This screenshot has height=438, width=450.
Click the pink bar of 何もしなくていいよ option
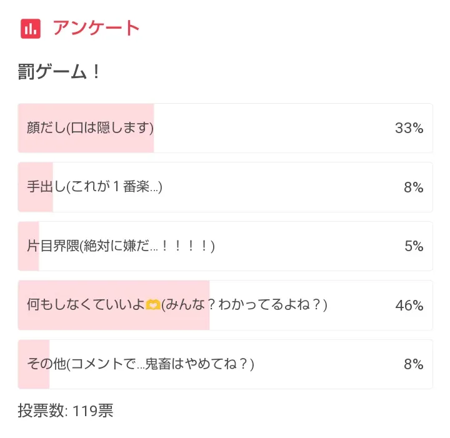(114, 305)
